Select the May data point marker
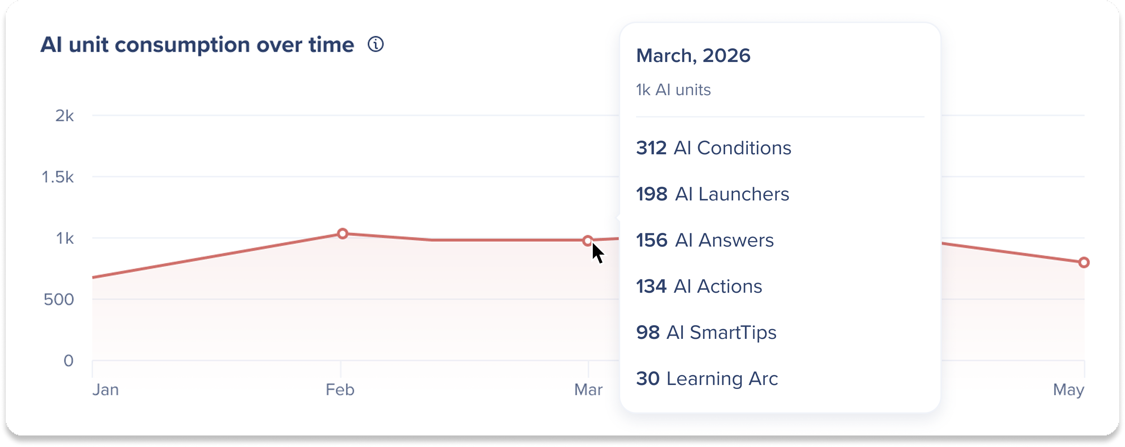Screen dimensions: 1125x447 [1084, 262]
